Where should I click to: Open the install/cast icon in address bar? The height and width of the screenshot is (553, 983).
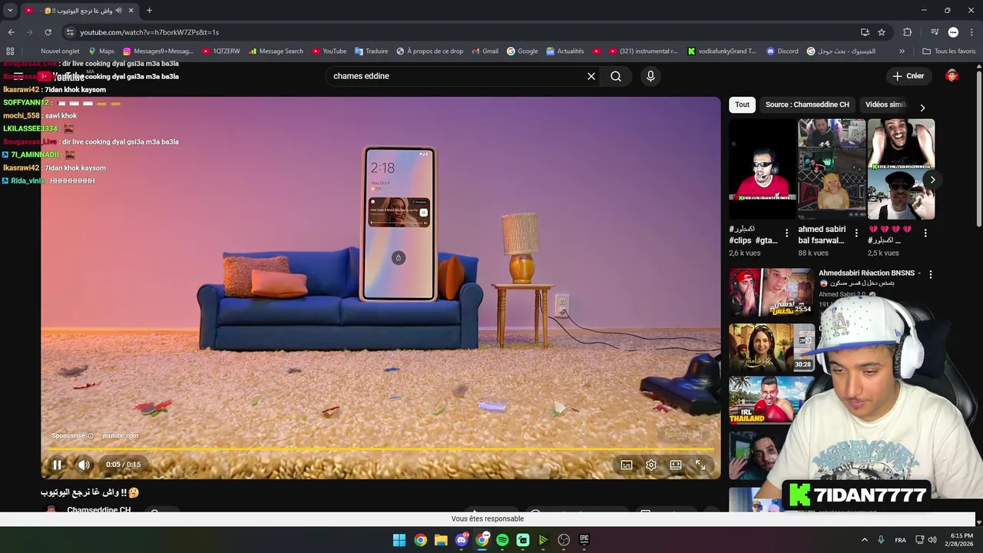pos(865,32)
